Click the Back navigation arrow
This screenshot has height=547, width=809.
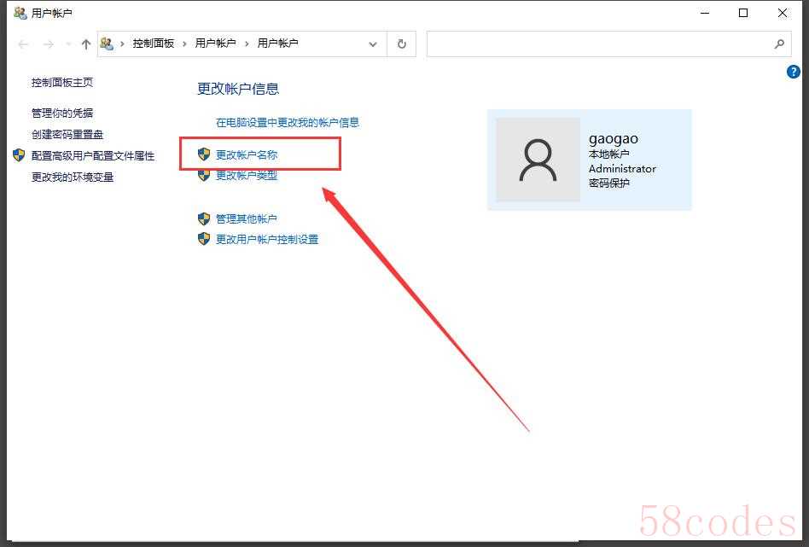[23, 44]
